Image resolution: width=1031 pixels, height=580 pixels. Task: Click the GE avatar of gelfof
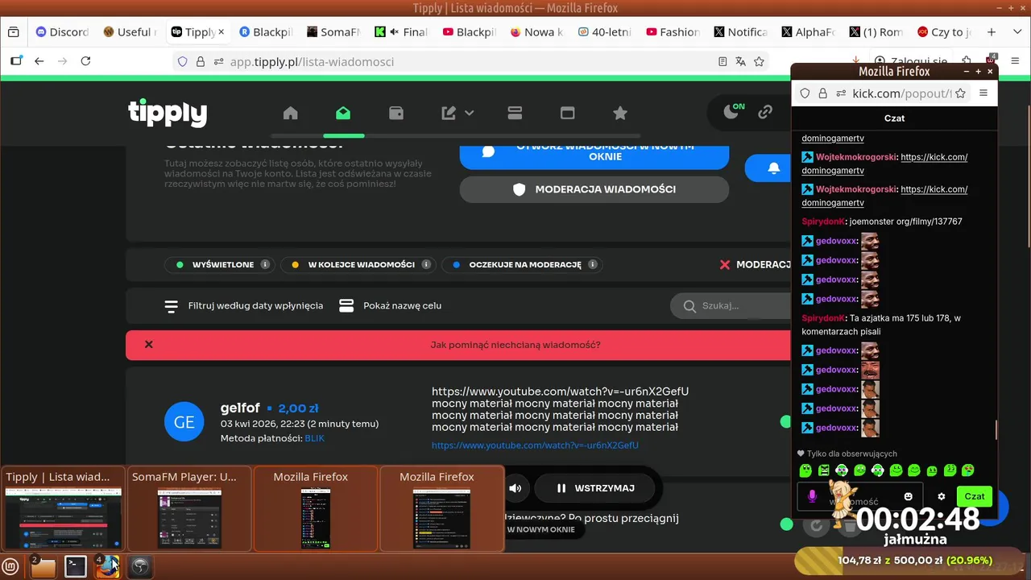(184, 423)
